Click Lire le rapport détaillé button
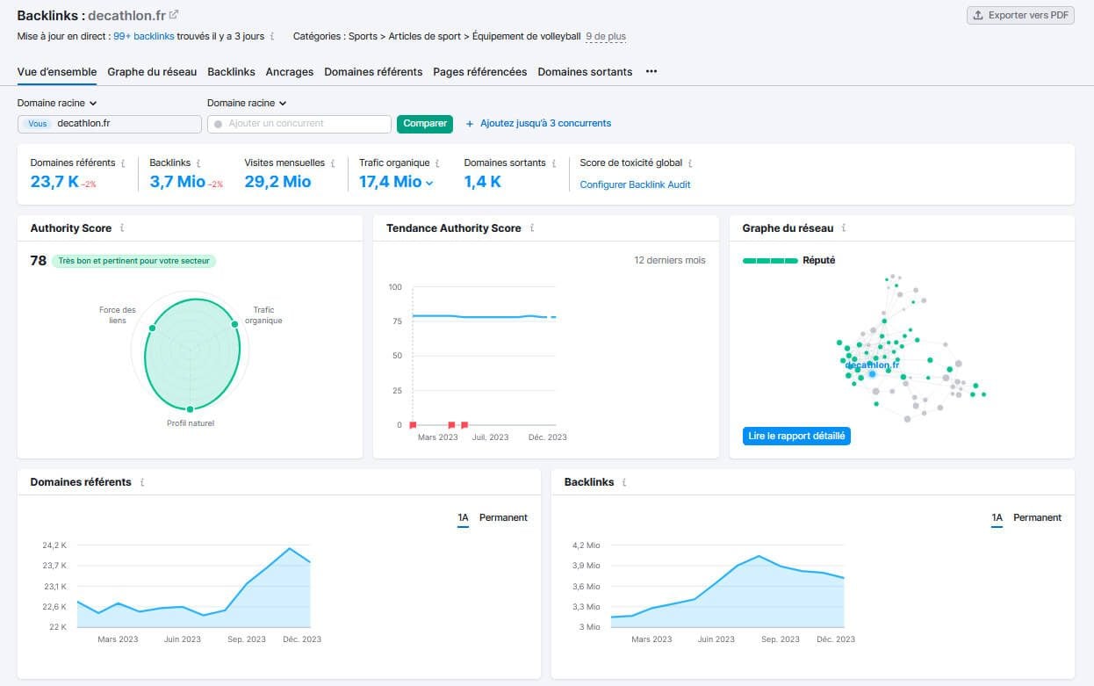1094x686 pixels. tap(796, 436)
